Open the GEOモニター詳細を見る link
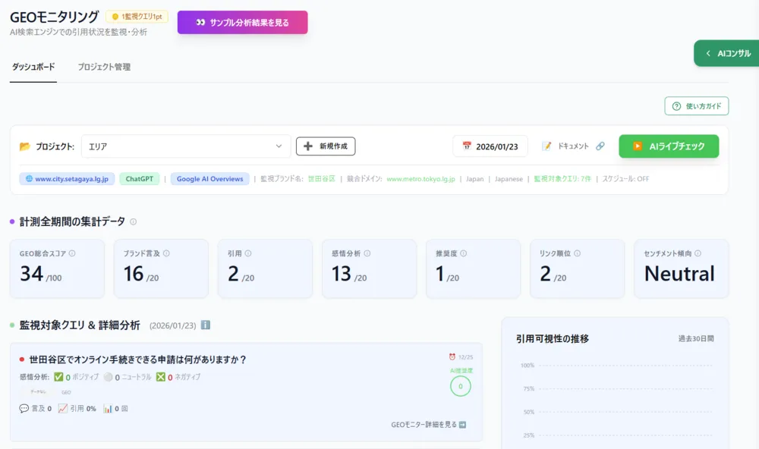 [429, 425]
